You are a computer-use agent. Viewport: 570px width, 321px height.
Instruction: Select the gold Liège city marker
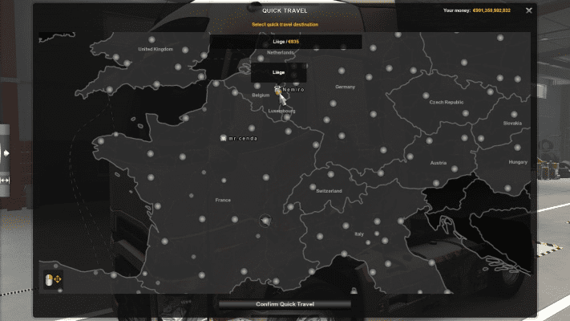point(277,91)
